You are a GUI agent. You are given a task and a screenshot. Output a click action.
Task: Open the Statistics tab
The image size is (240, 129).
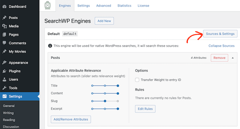124,6
